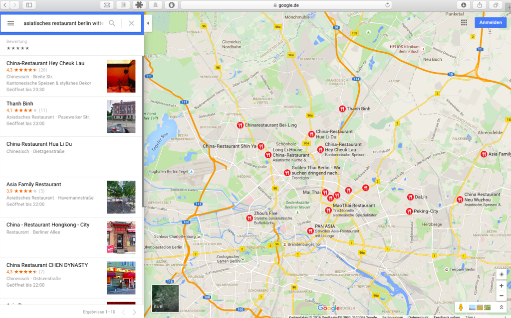511x318 pixels.
Task: Open China-Restaurant Hey Cheuk Lau result
Action: 71,76
